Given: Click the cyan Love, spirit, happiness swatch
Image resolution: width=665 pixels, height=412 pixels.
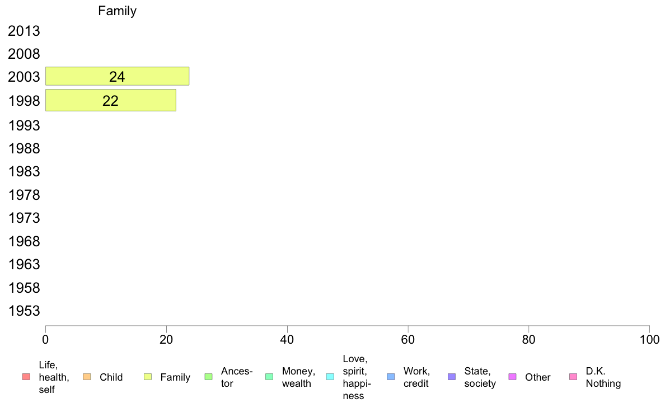Looking at the screenshot, I should click(330, 377).
